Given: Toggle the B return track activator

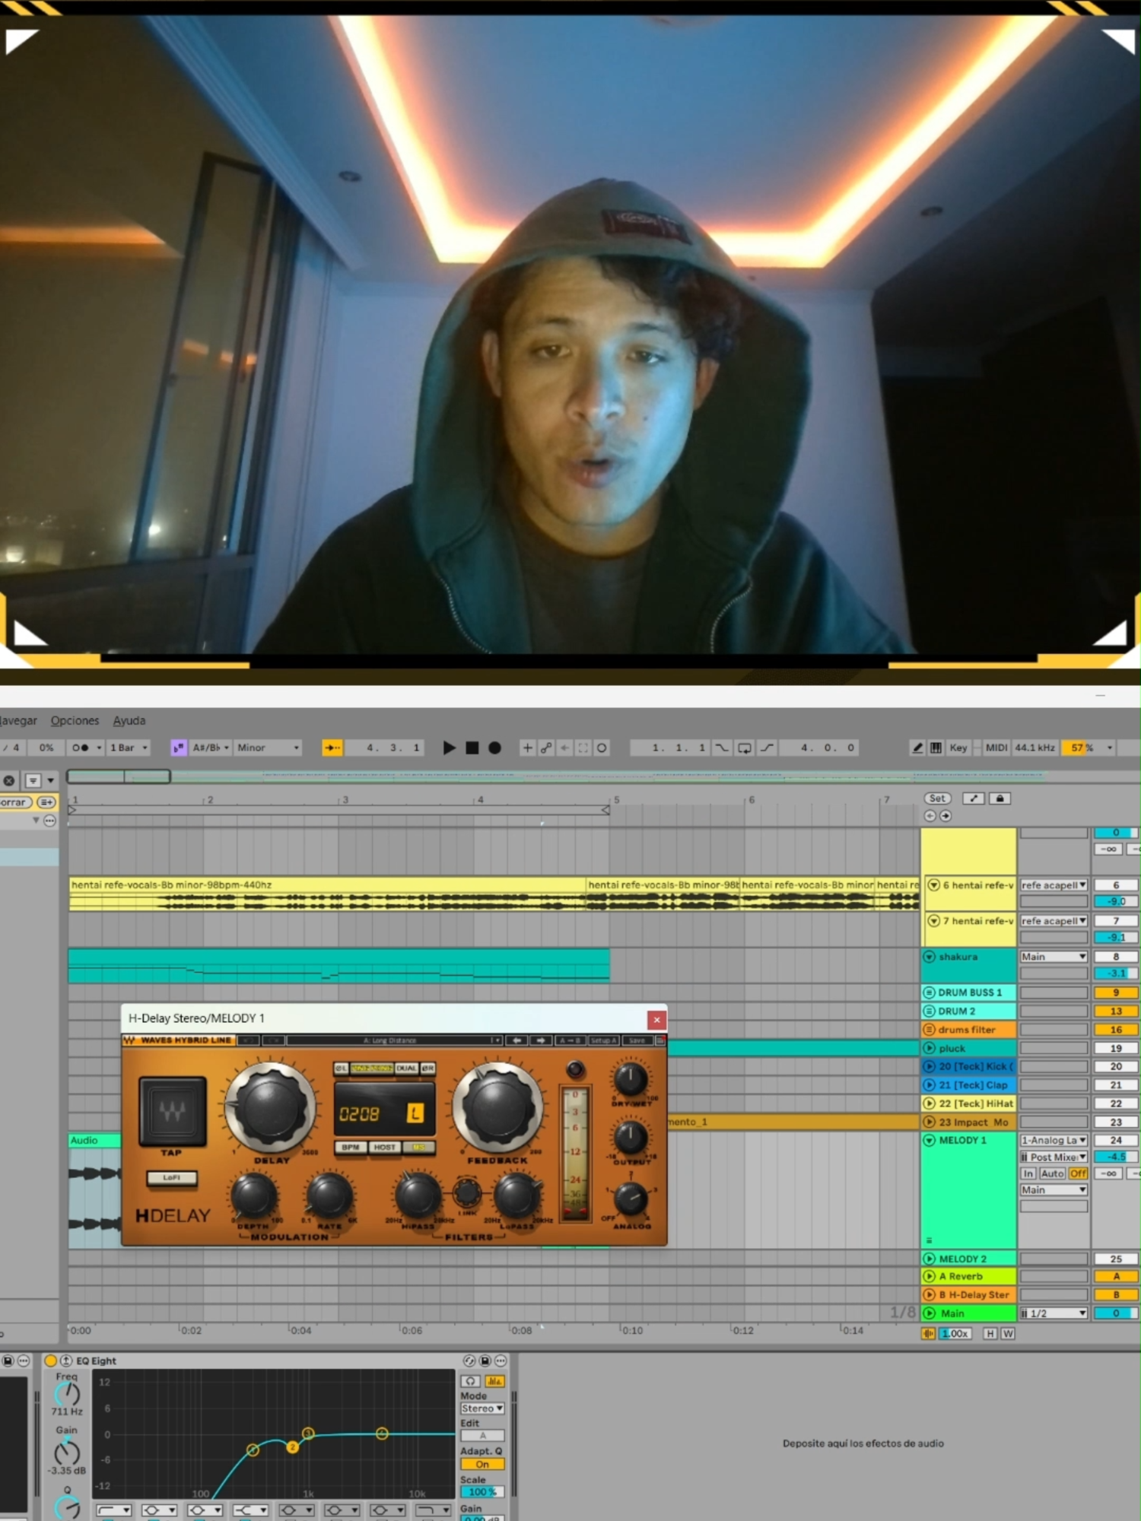Looking at the screenshot, I should [x=1116, y=1294].
